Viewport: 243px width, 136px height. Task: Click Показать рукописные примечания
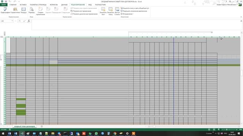84,14
